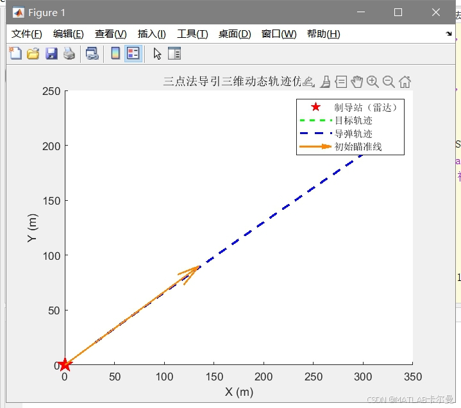This screenshot has height=408, width=461.
Task: Open the 查看(V) menu
Action: 110,34
